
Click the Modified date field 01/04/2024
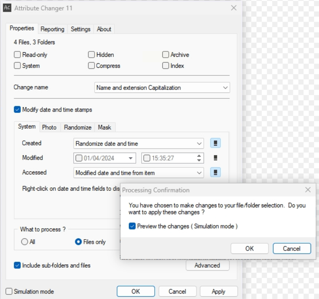[x=105, y=158]
